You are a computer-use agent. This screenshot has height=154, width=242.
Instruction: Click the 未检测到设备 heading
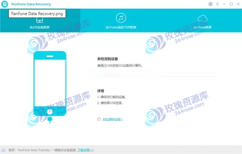tap(107, 59)
